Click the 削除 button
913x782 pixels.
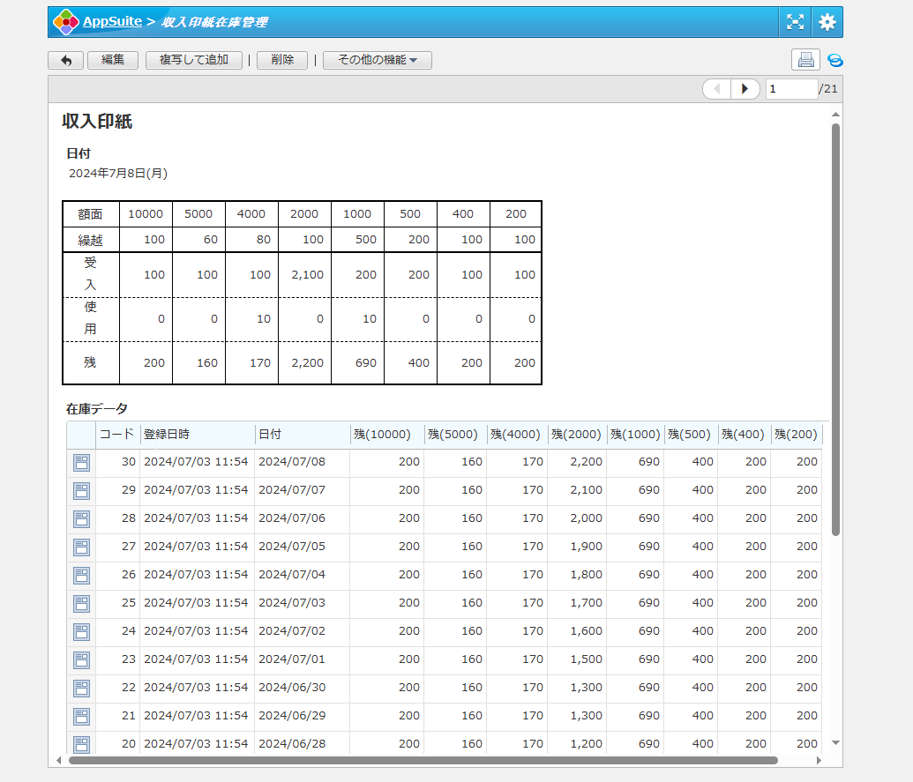click(x=282, y=60)
